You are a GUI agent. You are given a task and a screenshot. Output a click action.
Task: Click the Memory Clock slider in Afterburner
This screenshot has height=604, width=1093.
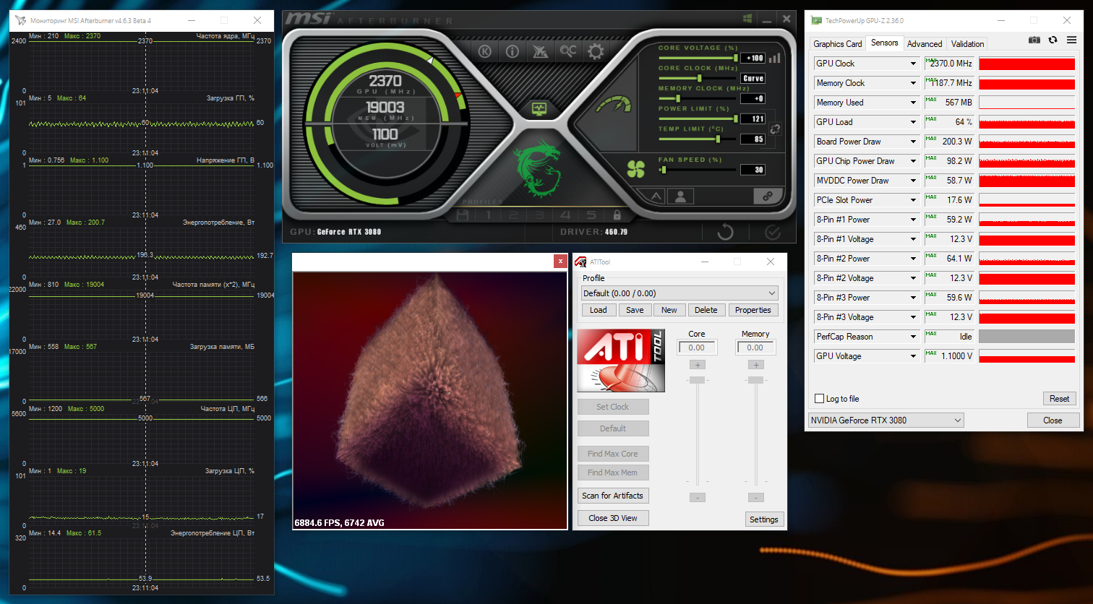click(x=698, y=98)
